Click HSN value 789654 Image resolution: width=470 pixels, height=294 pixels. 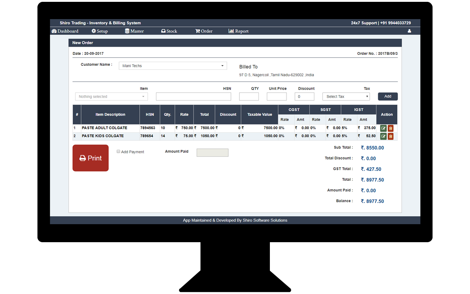(x=147, y=136)
